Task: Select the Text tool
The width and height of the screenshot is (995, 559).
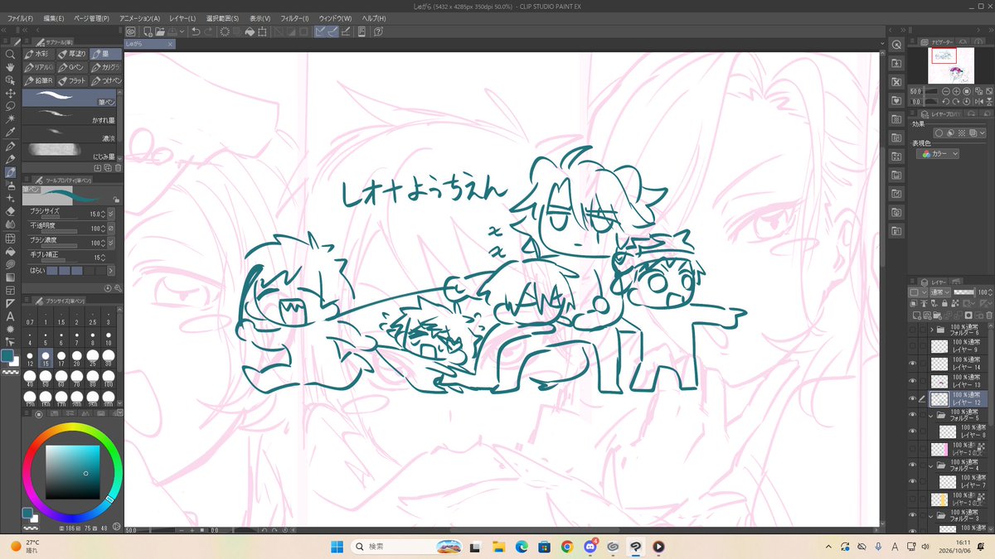Action: pos(11,316)
